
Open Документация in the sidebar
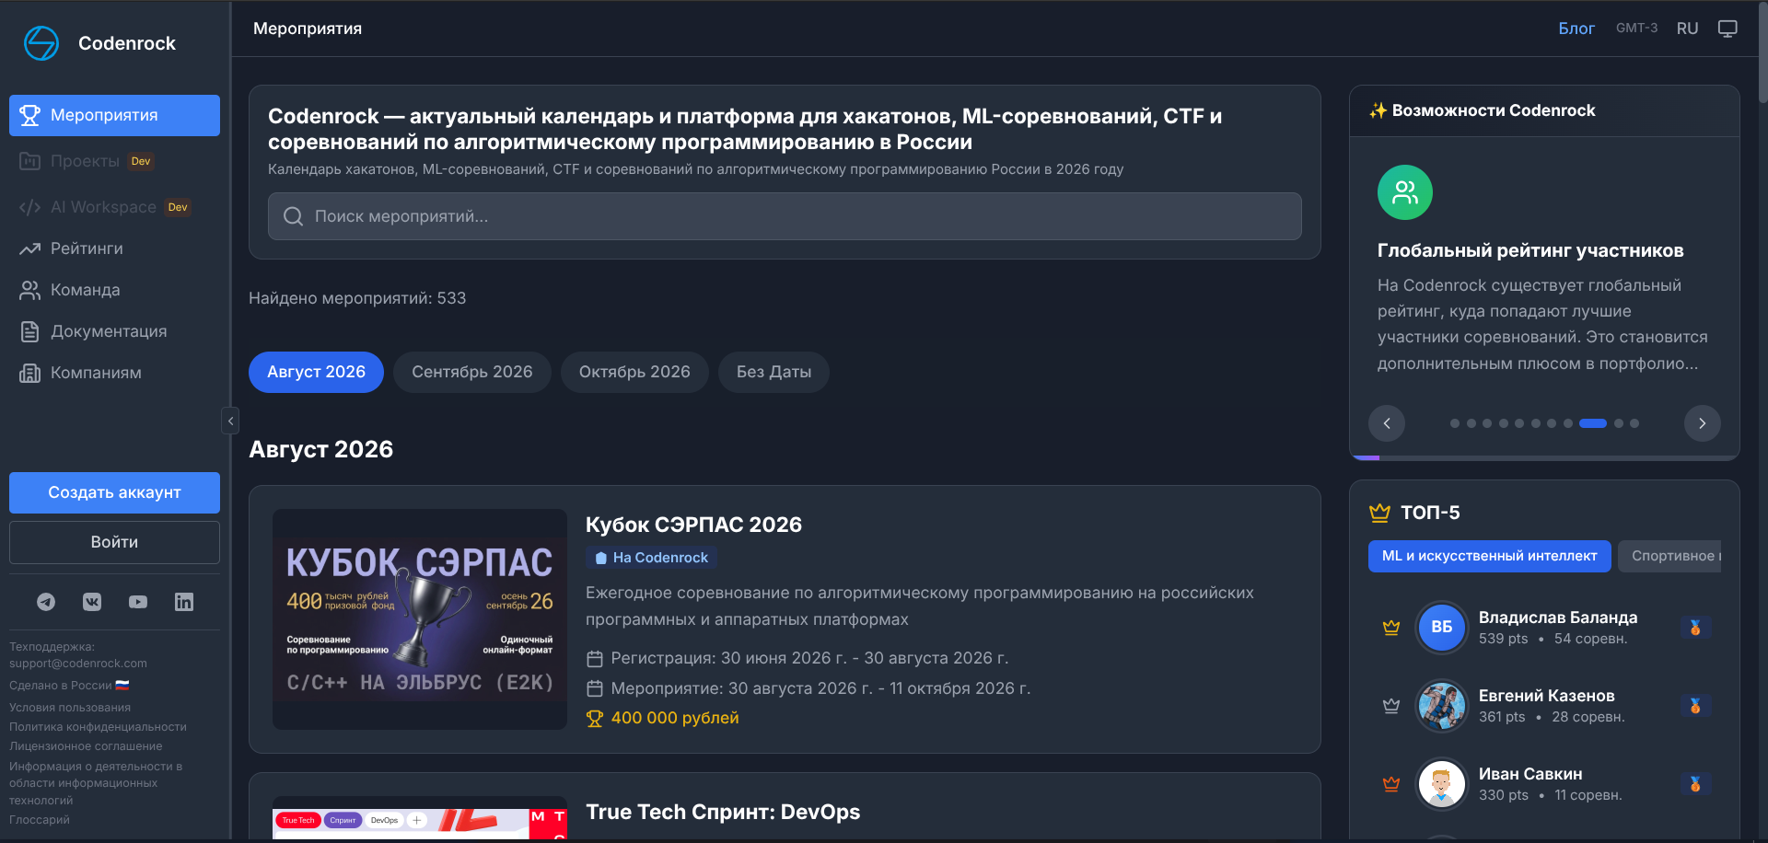coord(114,331)
